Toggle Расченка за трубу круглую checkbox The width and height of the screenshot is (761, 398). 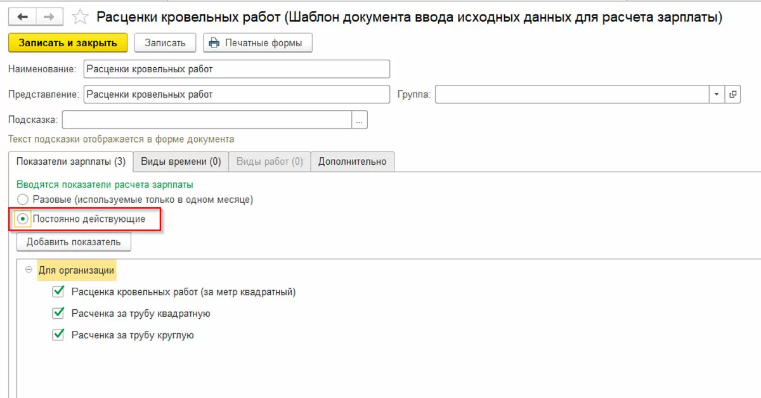pyautogui.click(x=59, y=335)
